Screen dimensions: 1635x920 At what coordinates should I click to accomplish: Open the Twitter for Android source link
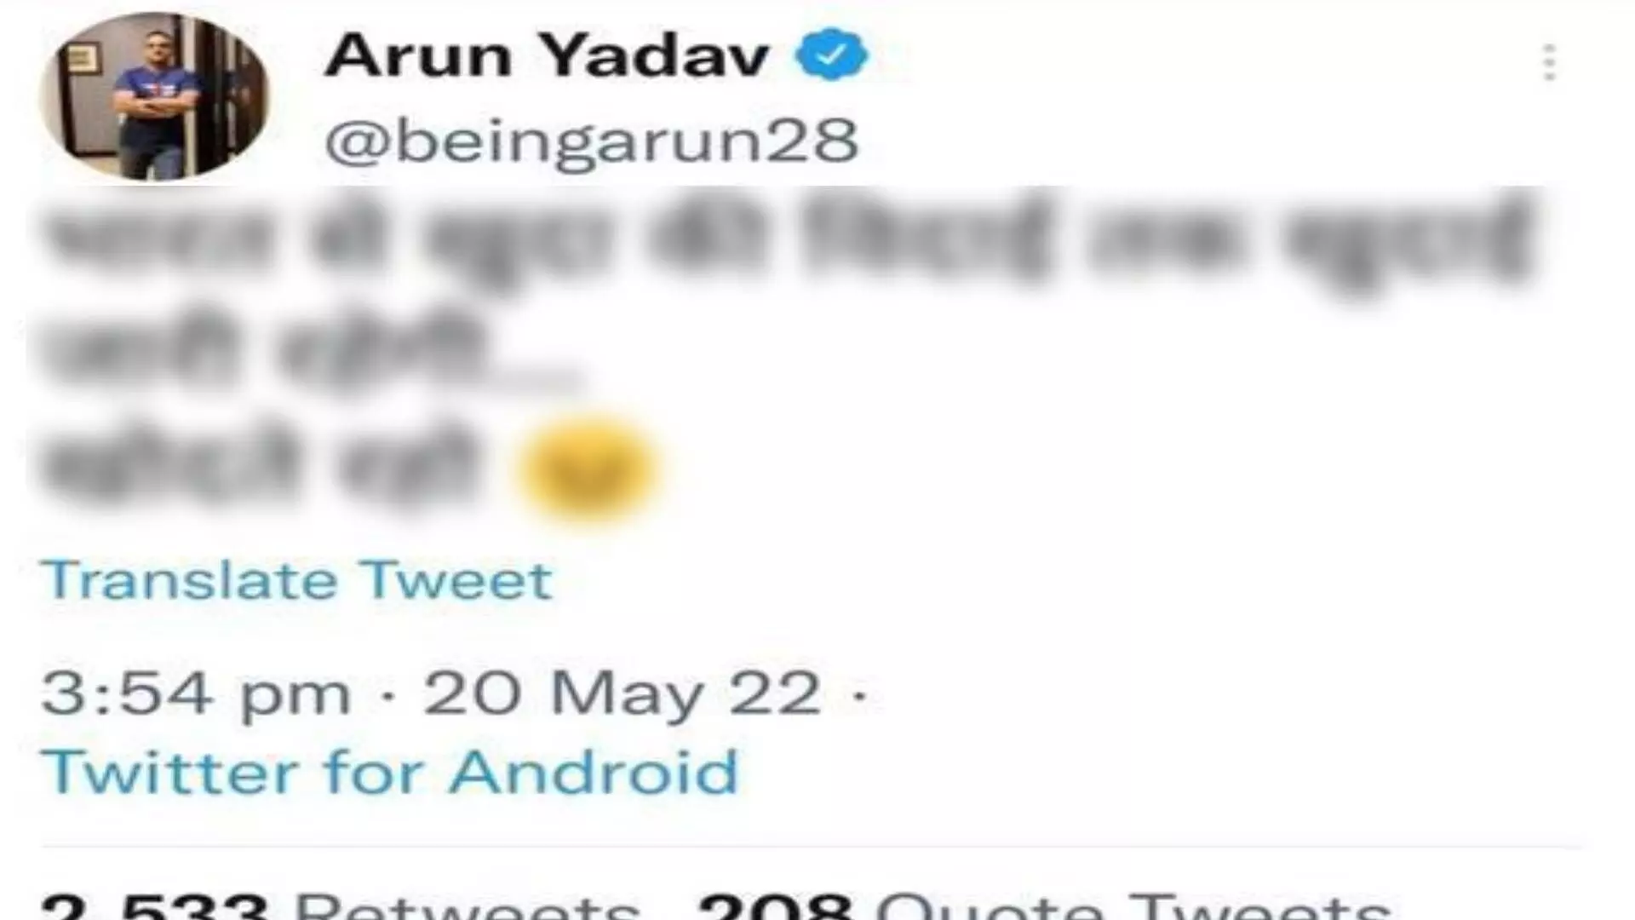(389, 772)
